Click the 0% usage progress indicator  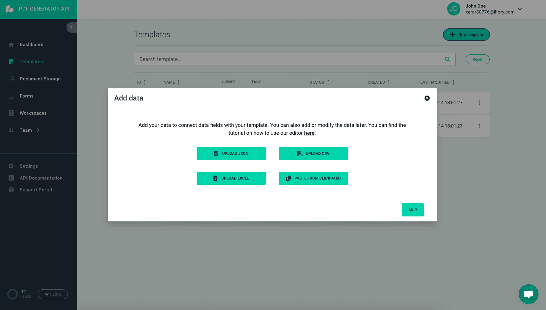pos(13,294)
